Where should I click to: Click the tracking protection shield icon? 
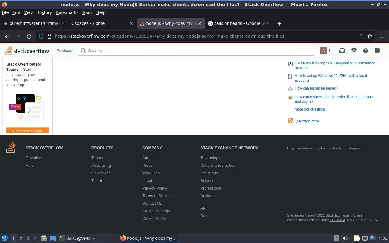pos(42,36)
